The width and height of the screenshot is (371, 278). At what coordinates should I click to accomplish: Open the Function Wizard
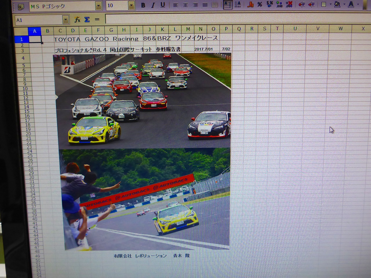[77, 19]
